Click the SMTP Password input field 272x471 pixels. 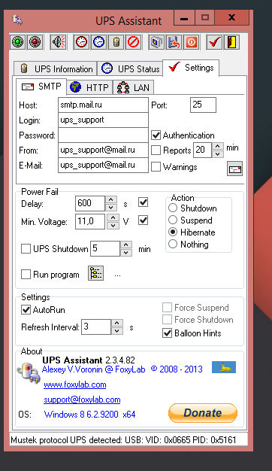point(103,135)
